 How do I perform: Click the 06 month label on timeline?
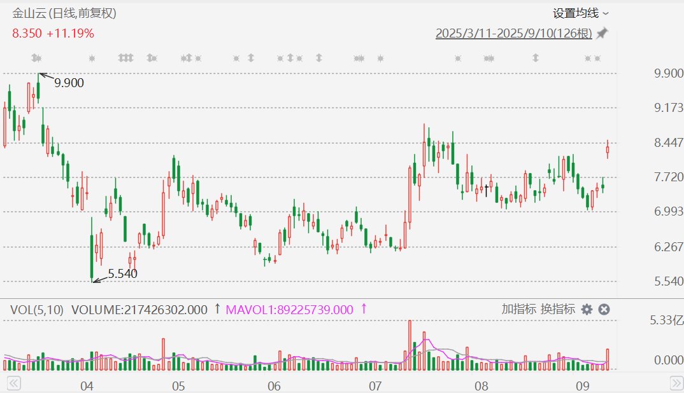pos(274,386)
